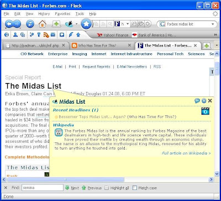Click the Flock bird icon in the navigation toolbar
Screen dimensions: 221x201
[69, 24]
